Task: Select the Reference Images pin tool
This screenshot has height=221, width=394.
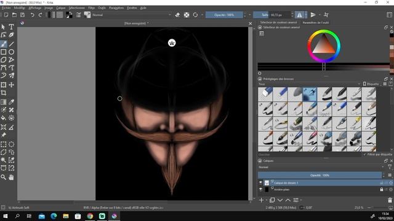Action: (4, 135)
